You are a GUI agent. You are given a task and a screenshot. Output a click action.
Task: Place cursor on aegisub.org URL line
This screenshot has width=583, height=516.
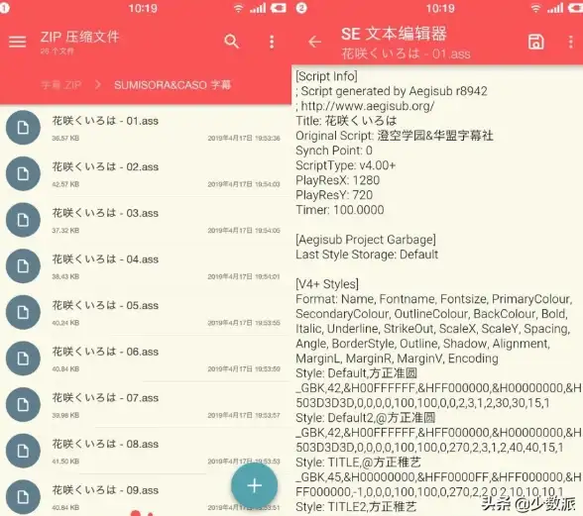click(365, 106)
